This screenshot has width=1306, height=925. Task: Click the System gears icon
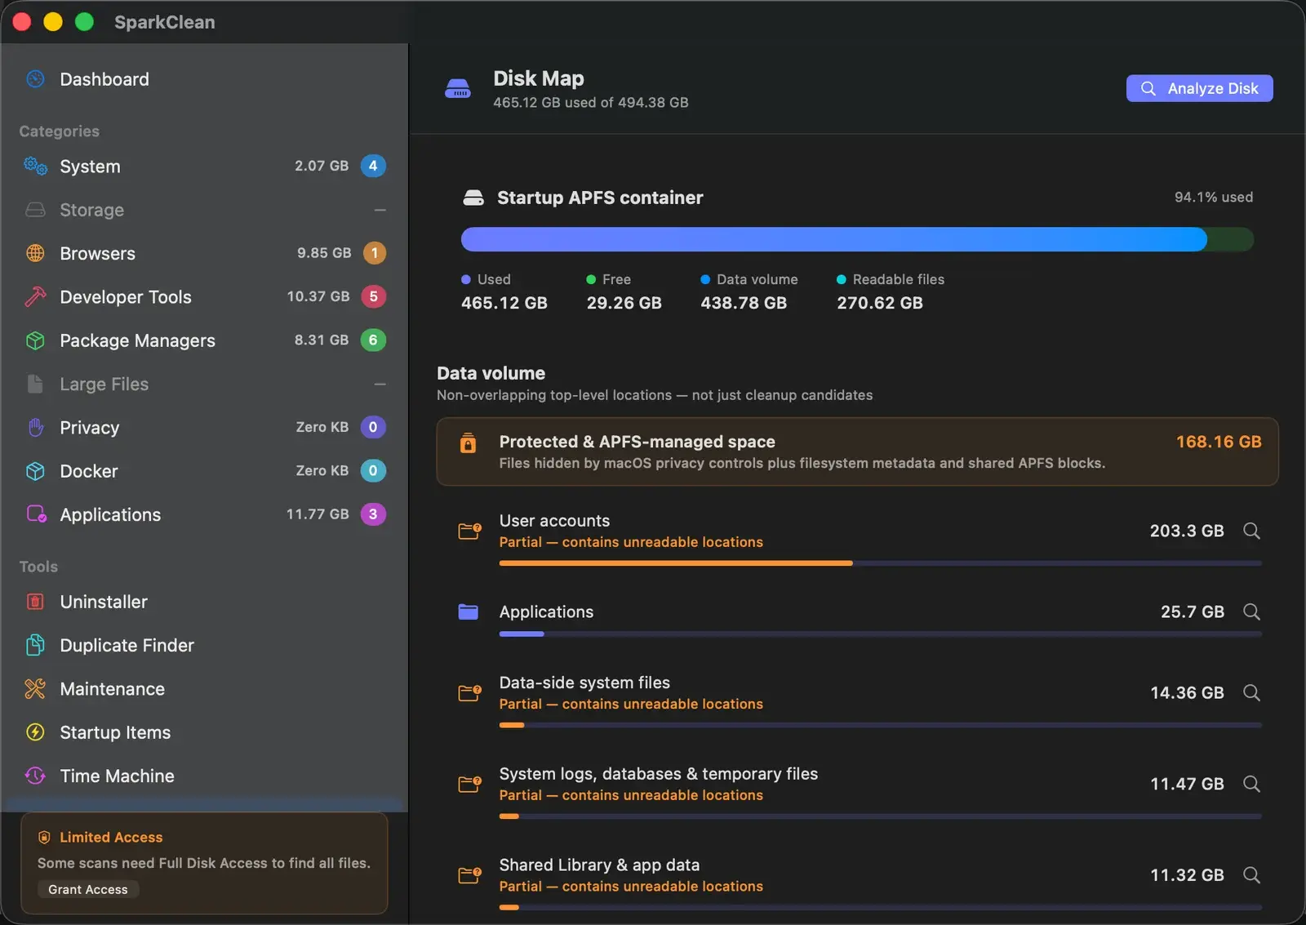35,167
